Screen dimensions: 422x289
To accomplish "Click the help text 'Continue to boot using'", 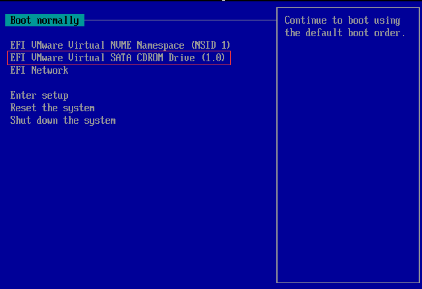I will point(342,20).
